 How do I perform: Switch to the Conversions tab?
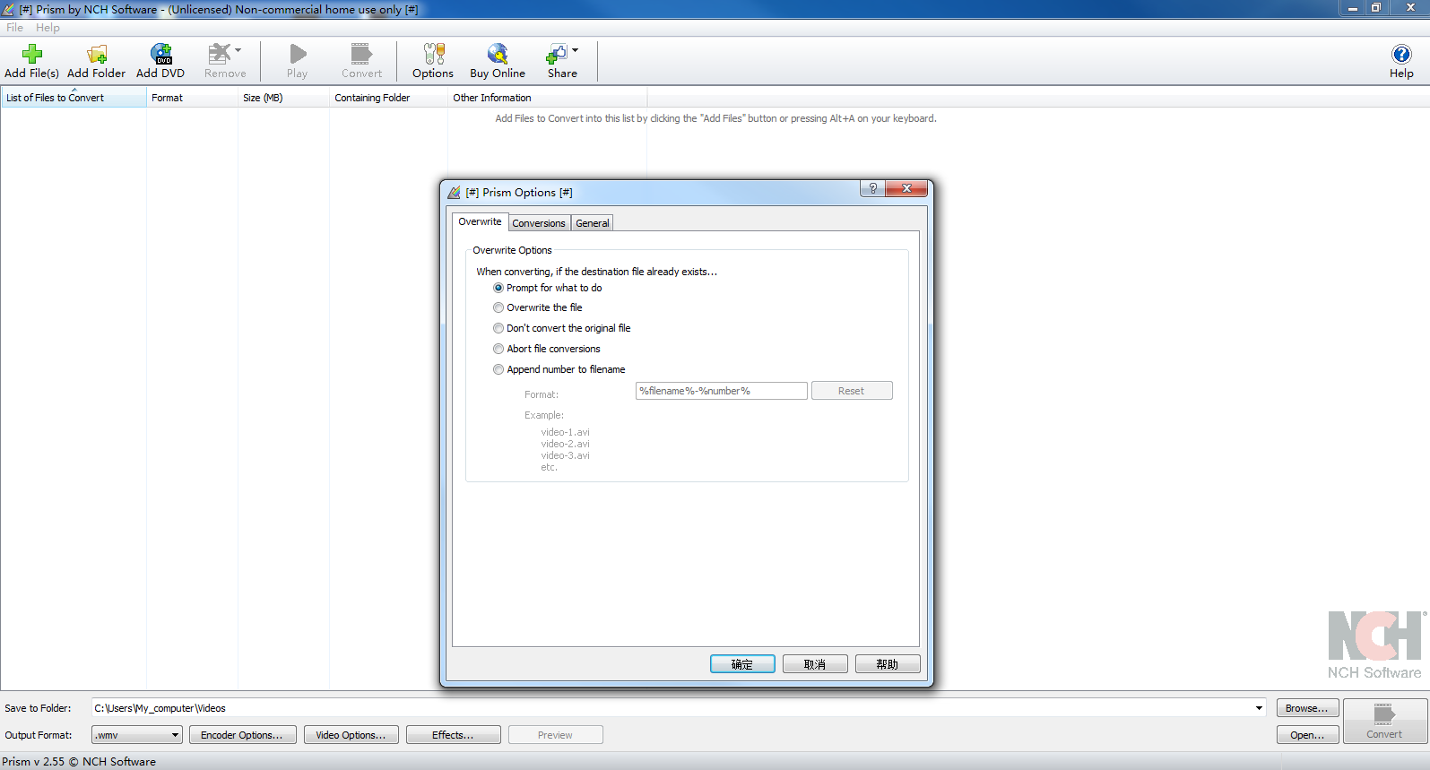pos(539,223)
